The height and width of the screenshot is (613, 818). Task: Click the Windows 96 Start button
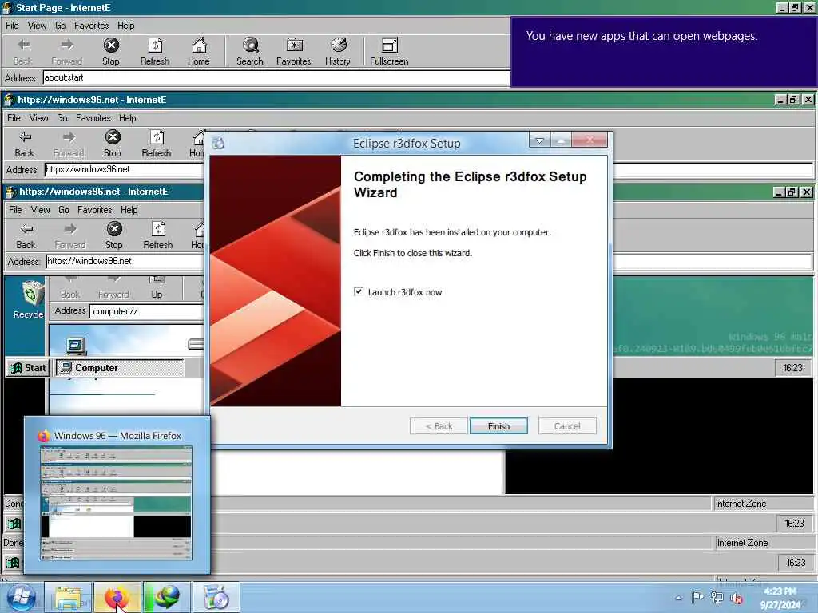click(28, 367)
